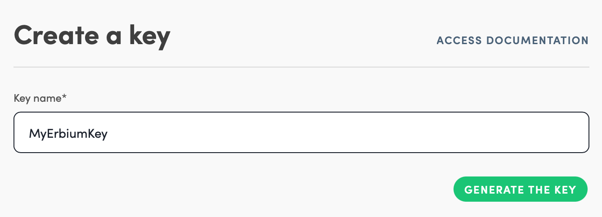Viewport: 602px width, 217px height.
Task: Click the MyErbiumKey text in the field
Action: click(x=68, y=133)
